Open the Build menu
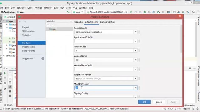The width and height of the screenshot is (200, 112). pyautogui.click(x=56, y=8)
